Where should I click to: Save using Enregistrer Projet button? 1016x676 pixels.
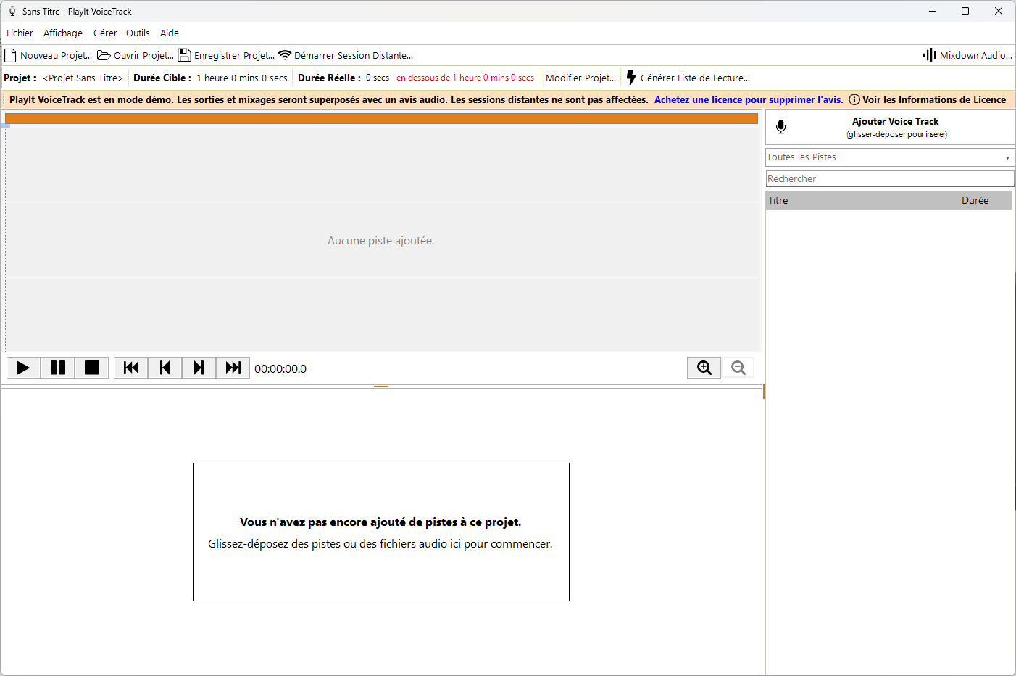click(226, 55)
